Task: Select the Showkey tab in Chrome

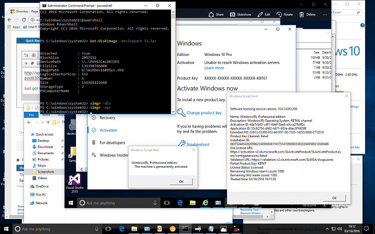Action: pyautogui.click(x=24, y=11)
